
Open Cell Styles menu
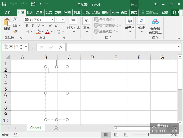(x=106, y=32)
